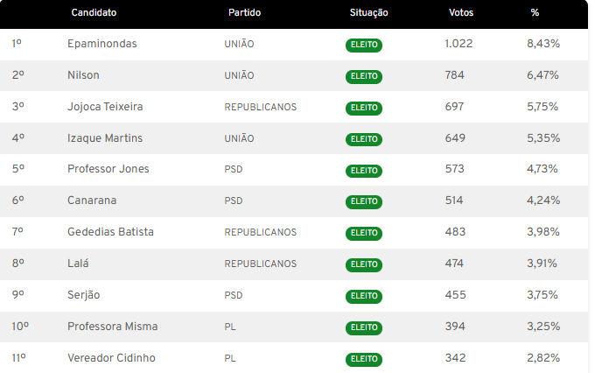Select Canarana candidate row
The width and height of the screenshot is (595, 373).
[92, 201]
